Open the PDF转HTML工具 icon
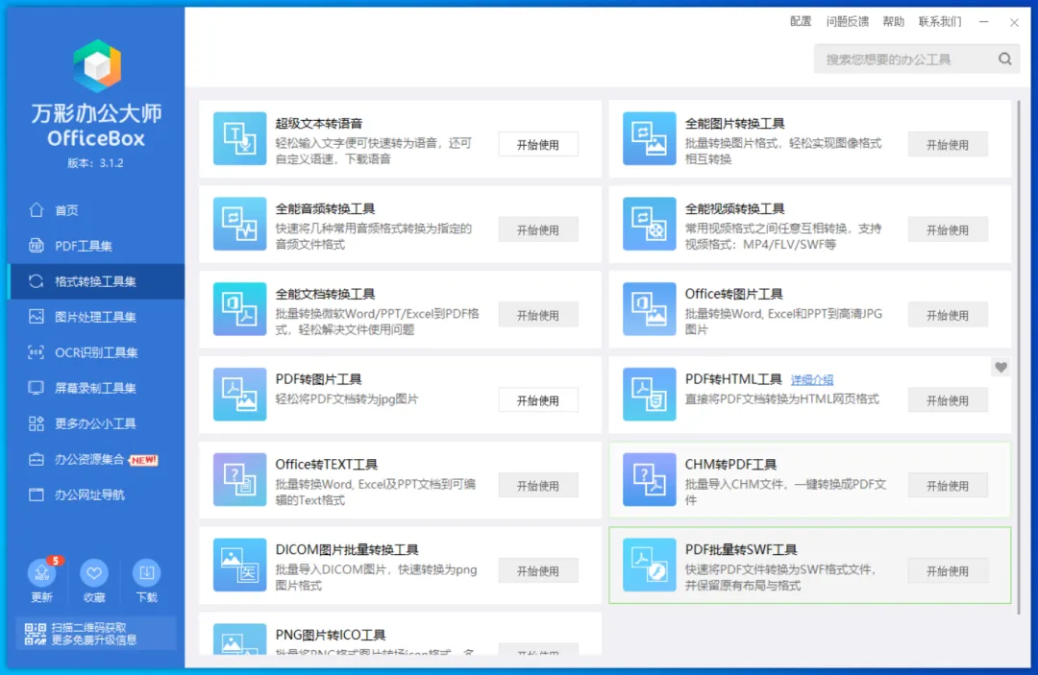 tap(649, 394)
